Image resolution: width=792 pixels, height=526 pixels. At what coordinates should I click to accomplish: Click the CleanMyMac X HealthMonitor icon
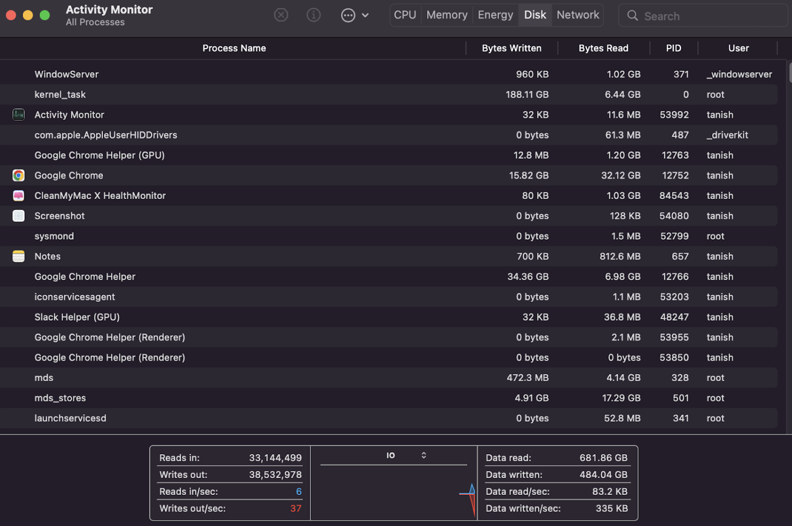pyautogui.click(x=18, y=196)
